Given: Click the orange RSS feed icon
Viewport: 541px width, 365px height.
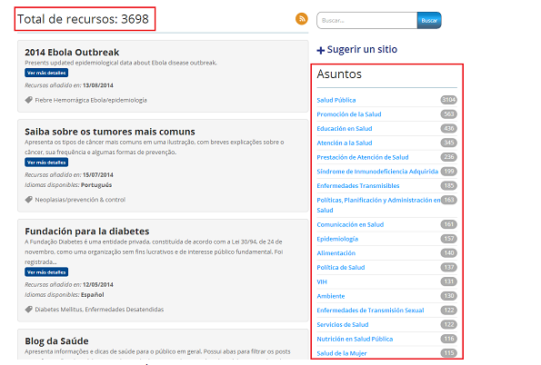Looking at the screenshot, I should tap(302, 18).
